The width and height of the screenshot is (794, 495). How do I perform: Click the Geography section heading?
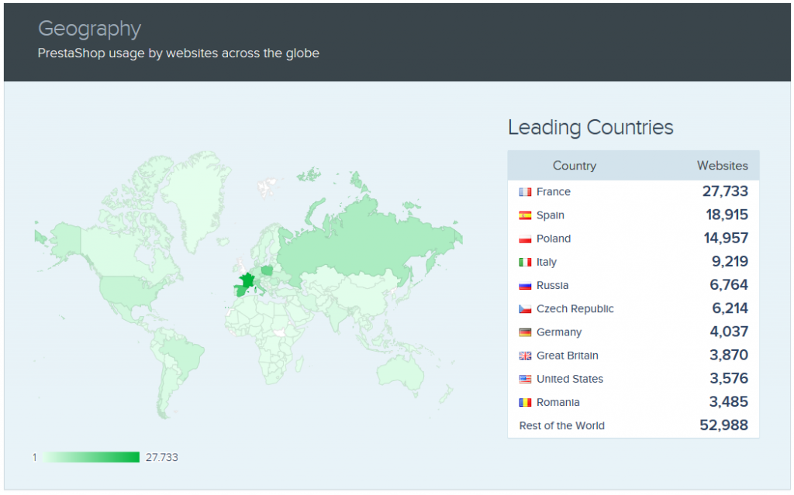(x=89, y=29)
